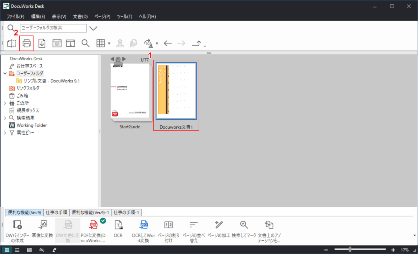This screenshot has width=418, height=254.
Task: Open the ファイル(F) menu
Action: 16,17
